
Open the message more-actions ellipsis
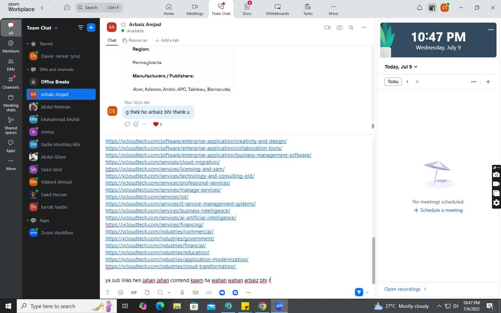coord(144,124)
